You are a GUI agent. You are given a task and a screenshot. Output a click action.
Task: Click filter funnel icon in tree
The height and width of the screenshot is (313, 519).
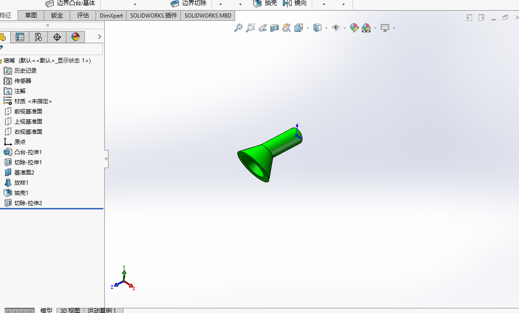(2, 48)
